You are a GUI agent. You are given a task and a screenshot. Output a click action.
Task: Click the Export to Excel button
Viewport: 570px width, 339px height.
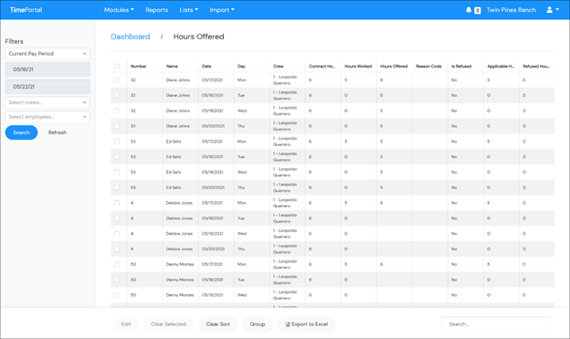point(306,324)
